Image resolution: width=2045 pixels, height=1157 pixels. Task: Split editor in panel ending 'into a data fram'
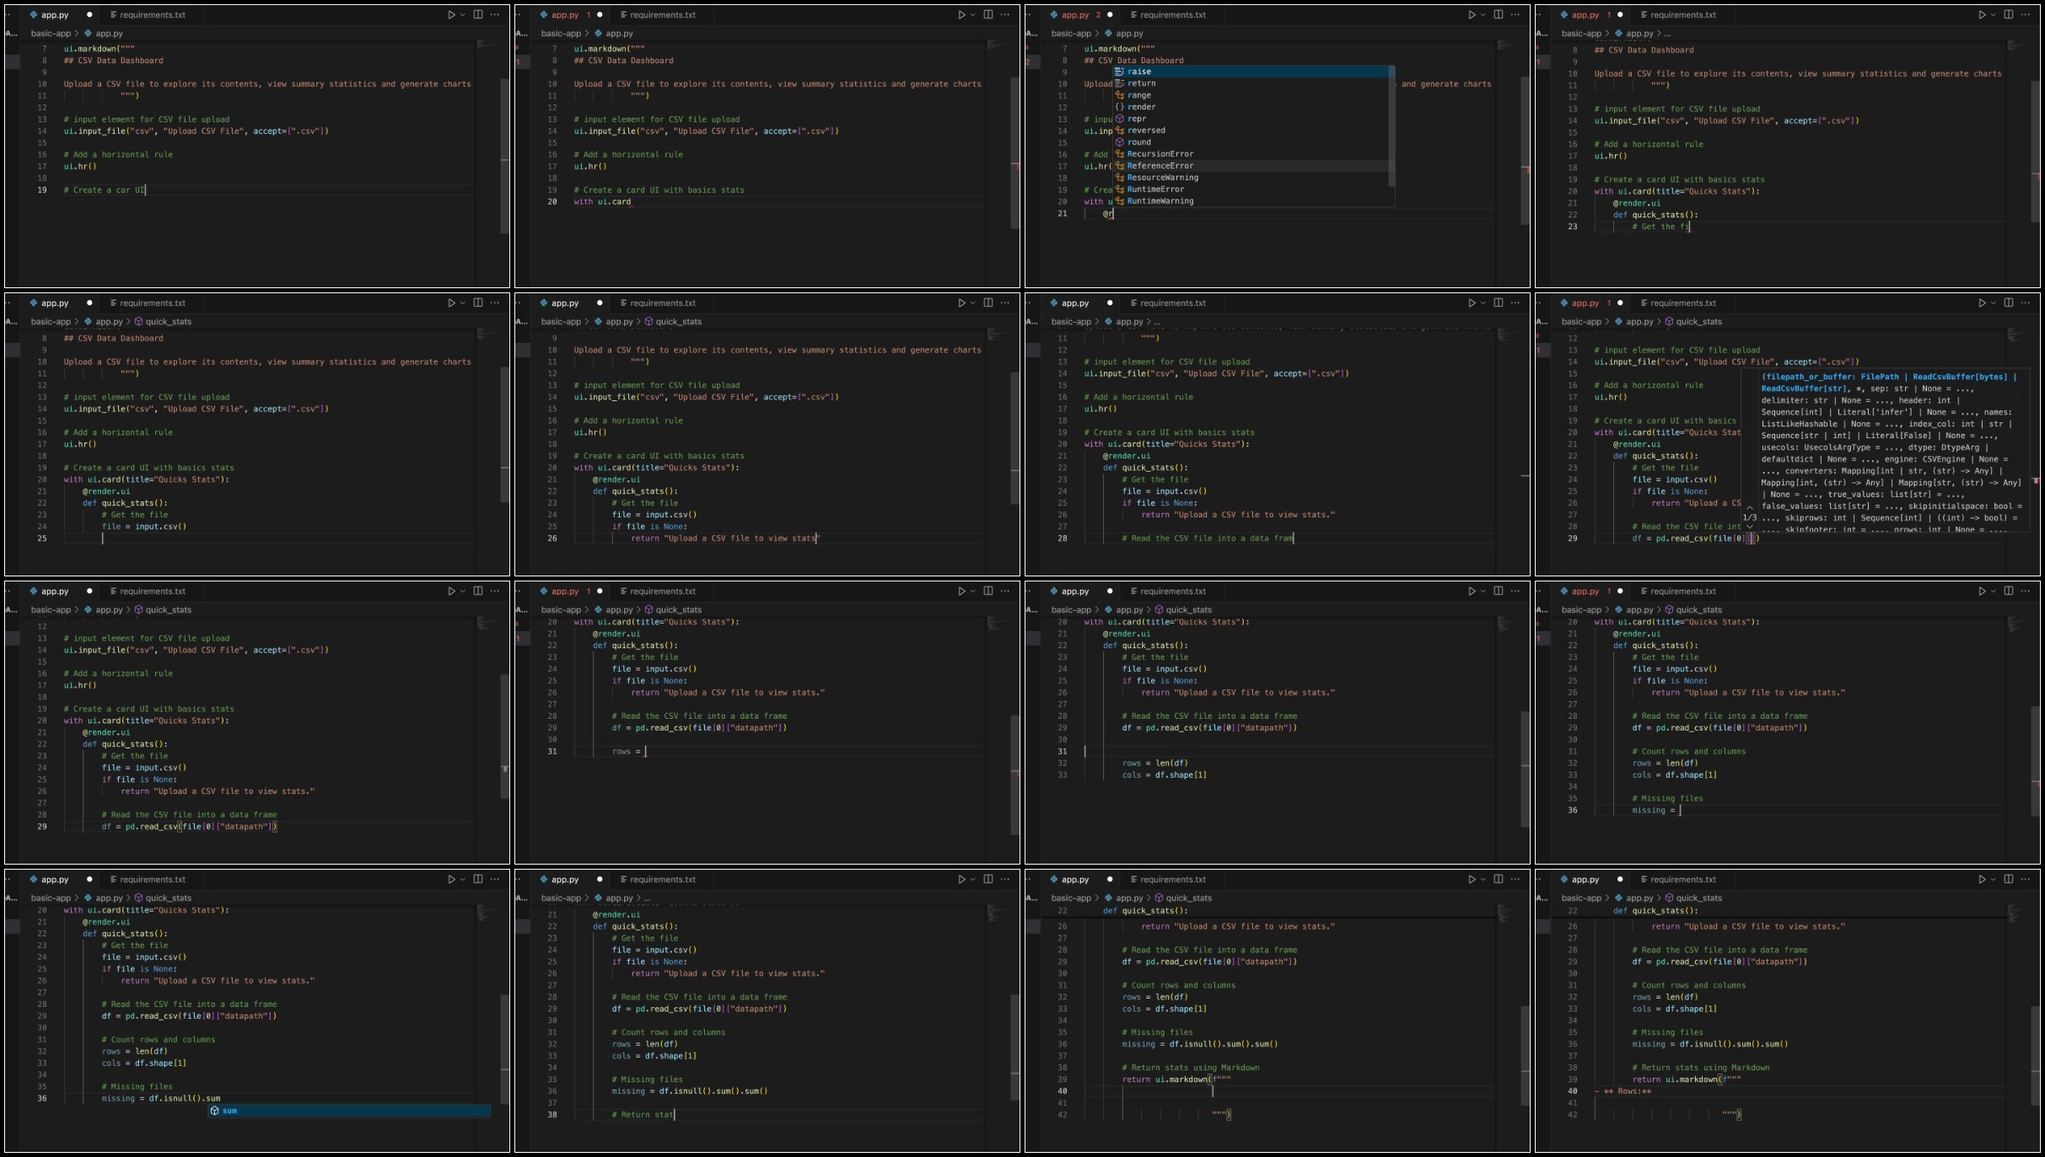pyautogui.click(x=1499, y=303)
